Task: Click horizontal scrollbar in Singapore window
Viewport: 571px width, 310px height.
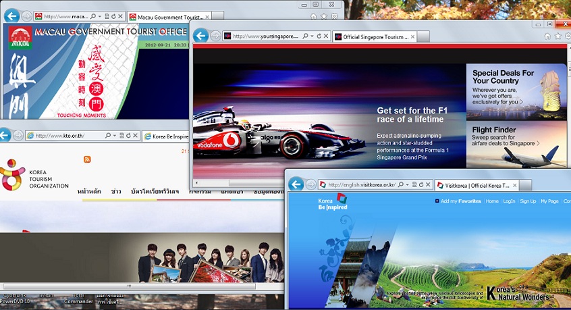Action: [255, 182]
